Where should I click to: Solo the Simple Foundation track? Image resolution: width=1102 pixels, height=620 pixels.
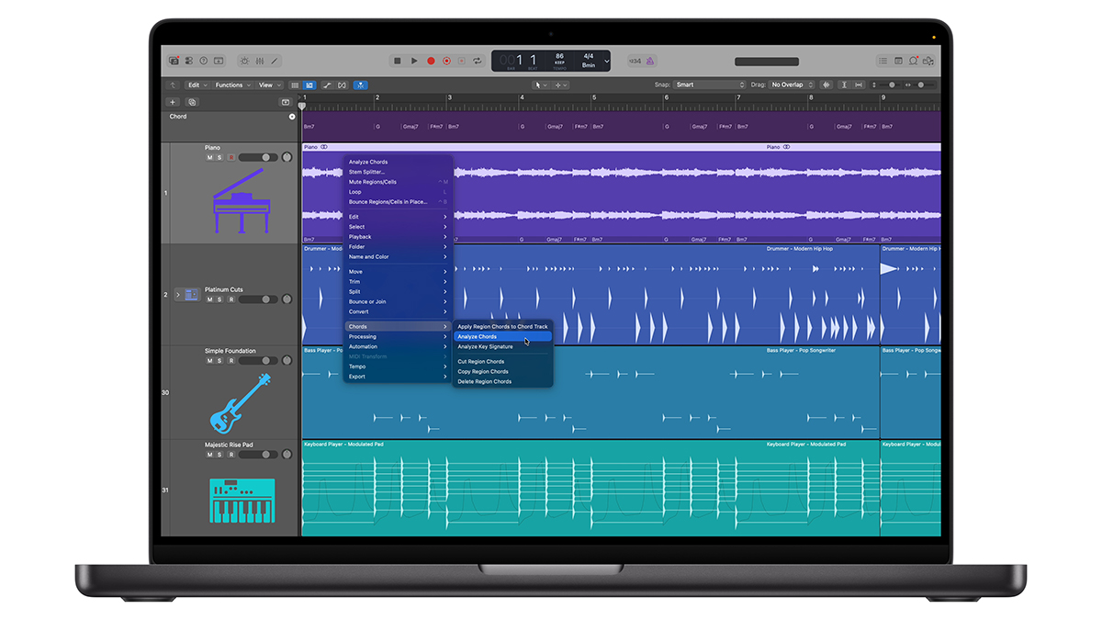point(219,360)
